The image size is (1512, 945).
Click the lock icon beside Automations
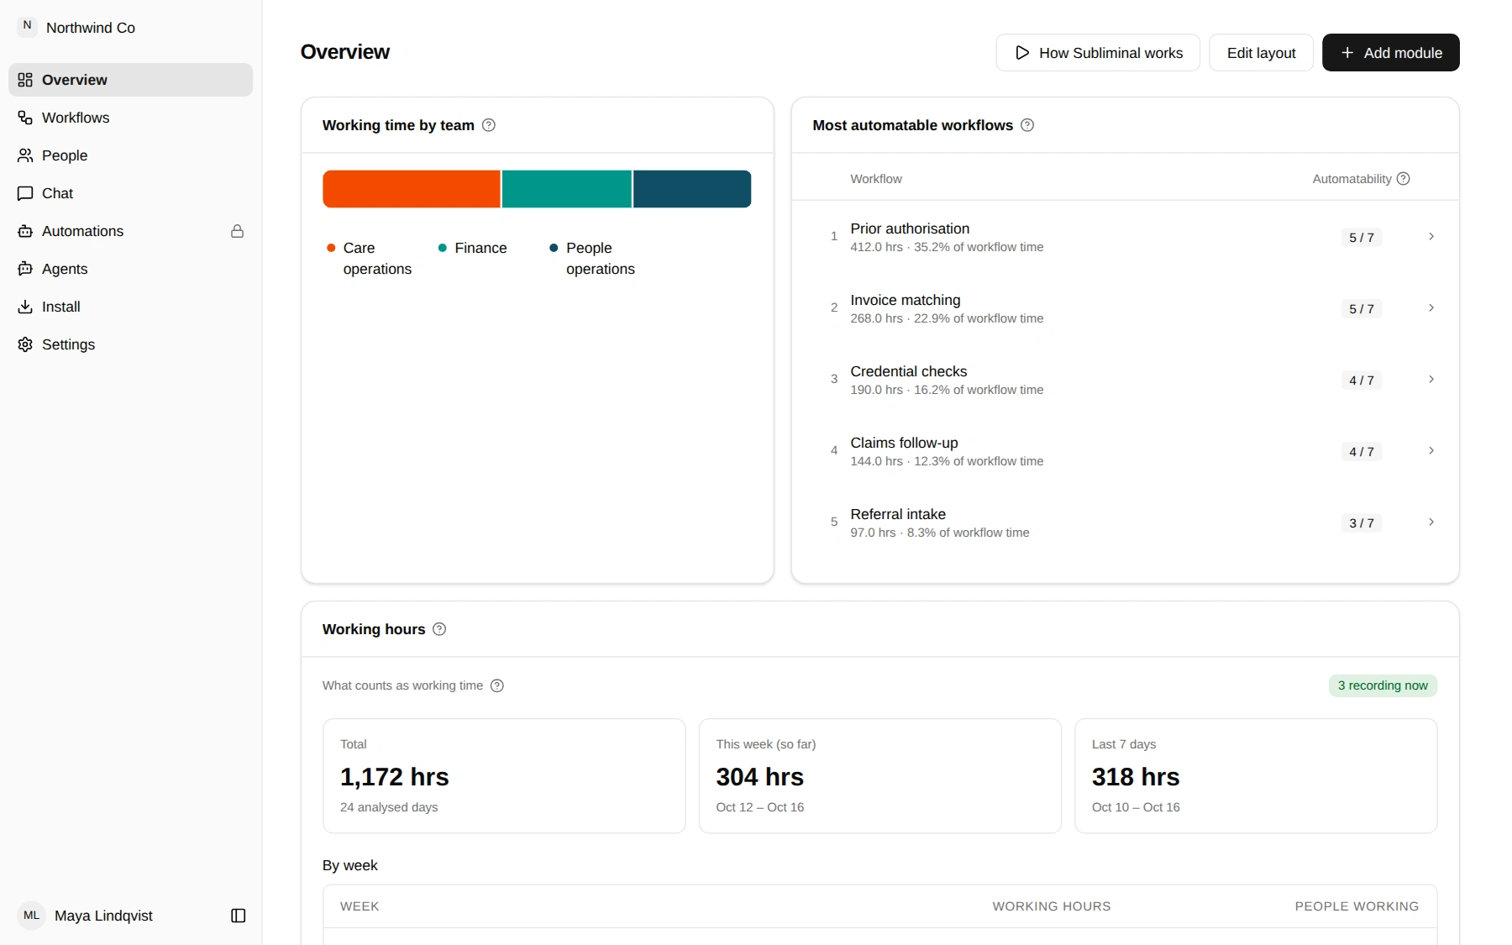pyautogui.click(x=238, y=231)
